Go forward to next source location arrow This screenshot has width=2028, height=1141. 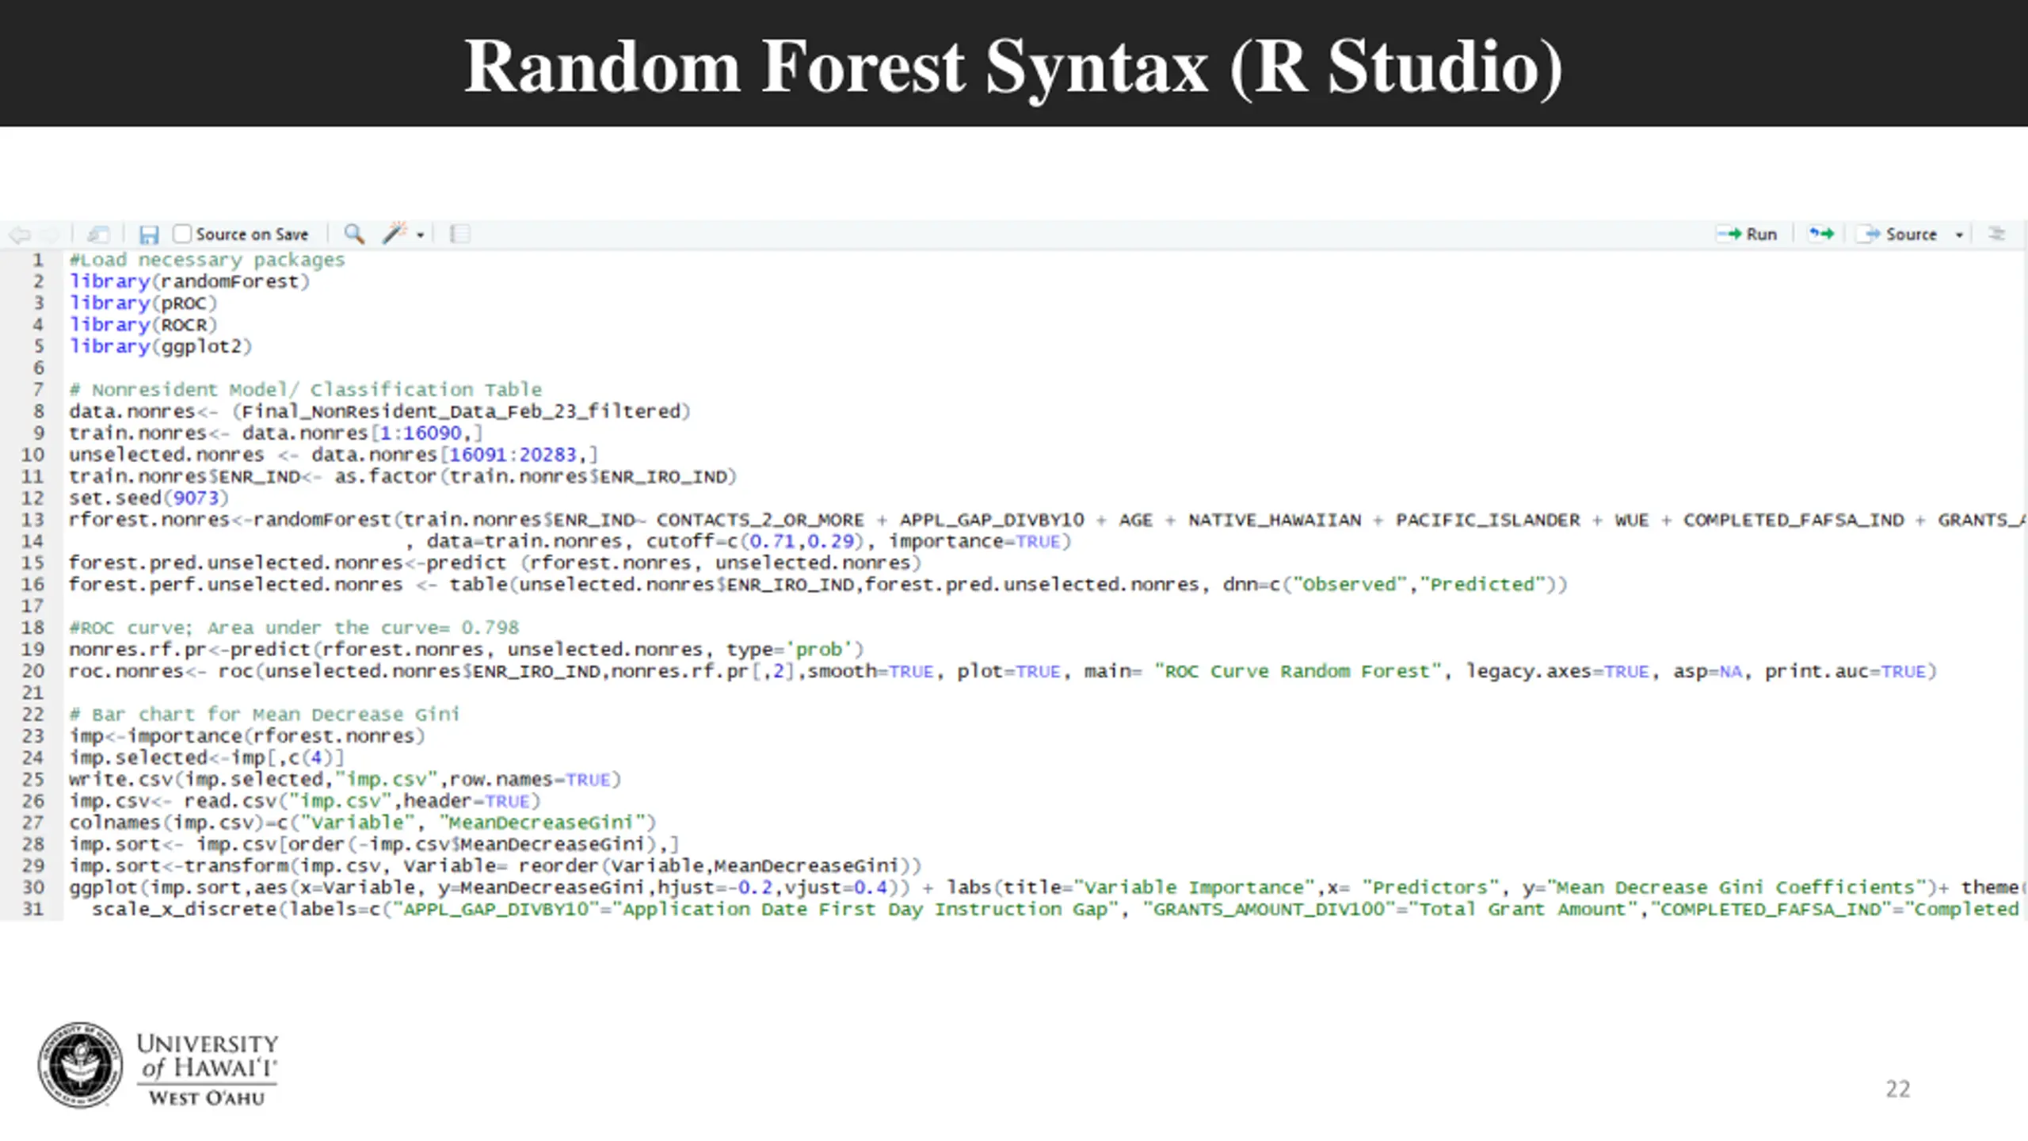(50, 235)
